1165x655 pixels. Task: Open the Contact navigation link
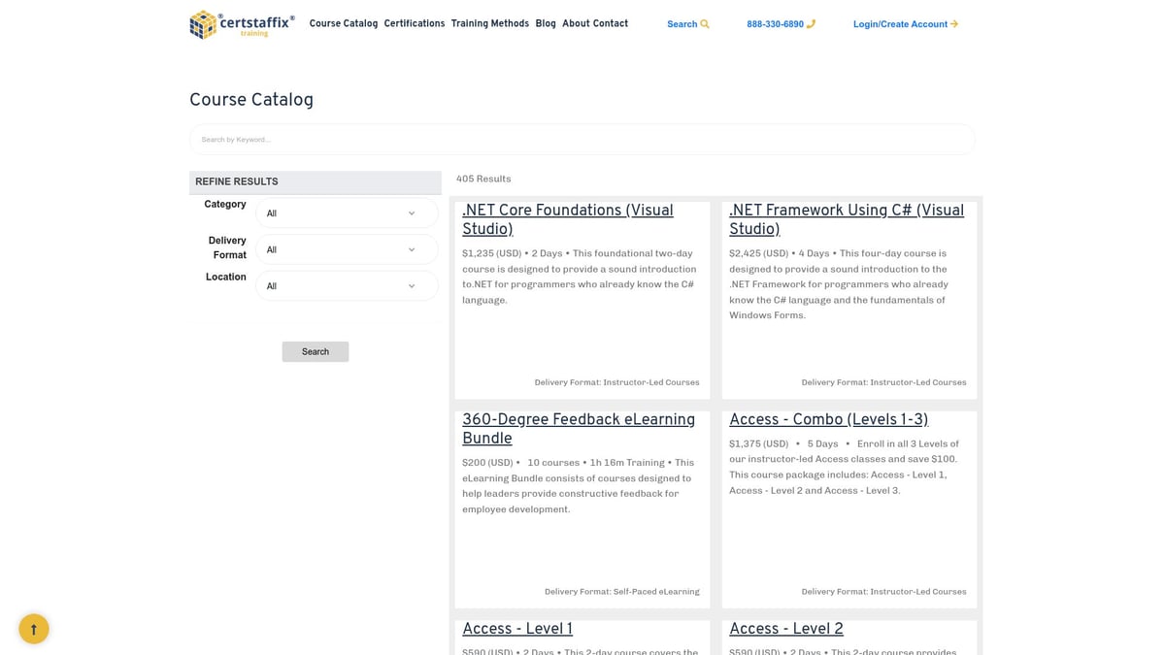point(611,23)
